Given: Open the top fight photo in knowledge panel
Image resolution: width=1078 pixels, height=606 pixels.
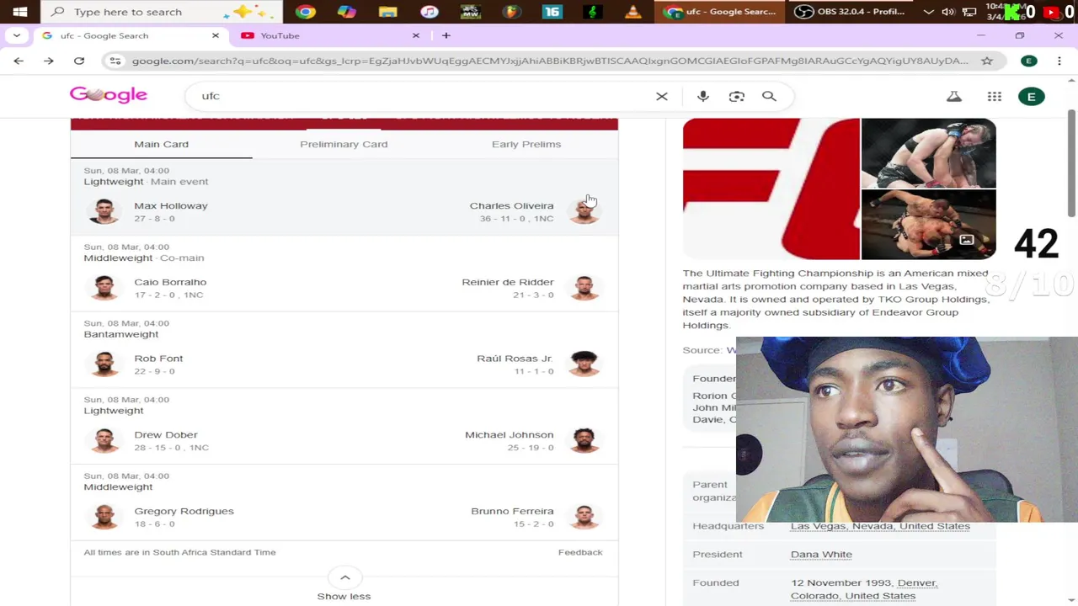Looking at the screenshot, I should [x=928, y=152].
